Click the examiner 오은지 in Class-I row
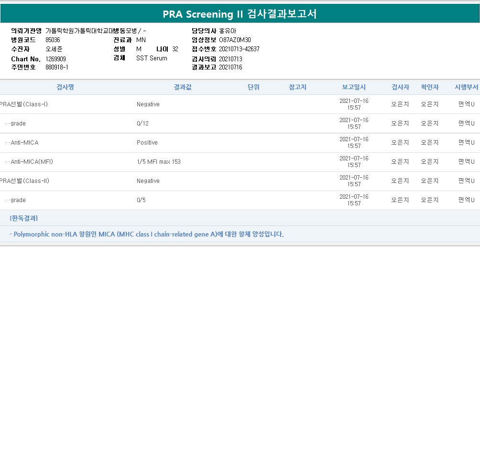480x463 pixels. tap(400, 104)
